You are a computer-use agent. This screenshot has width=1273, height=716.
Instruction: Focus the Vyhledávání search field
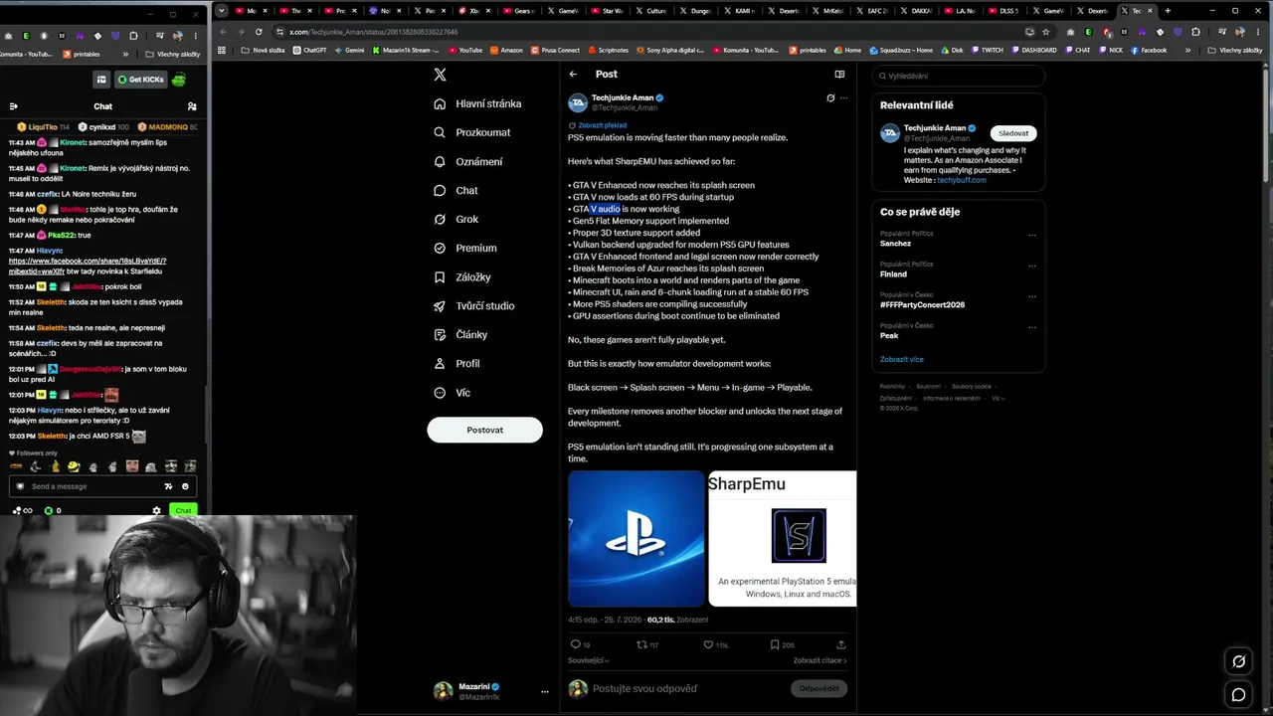point(959,76)
